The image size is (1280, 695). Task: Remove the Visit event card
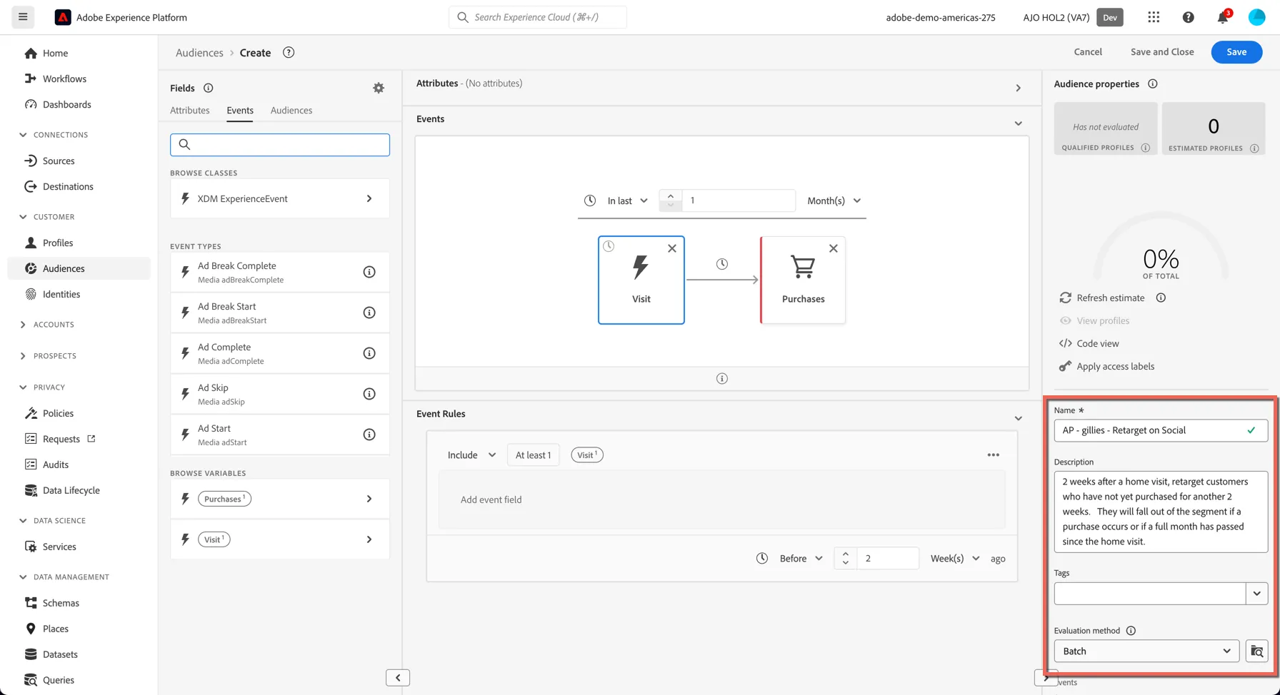coord(672,248)
